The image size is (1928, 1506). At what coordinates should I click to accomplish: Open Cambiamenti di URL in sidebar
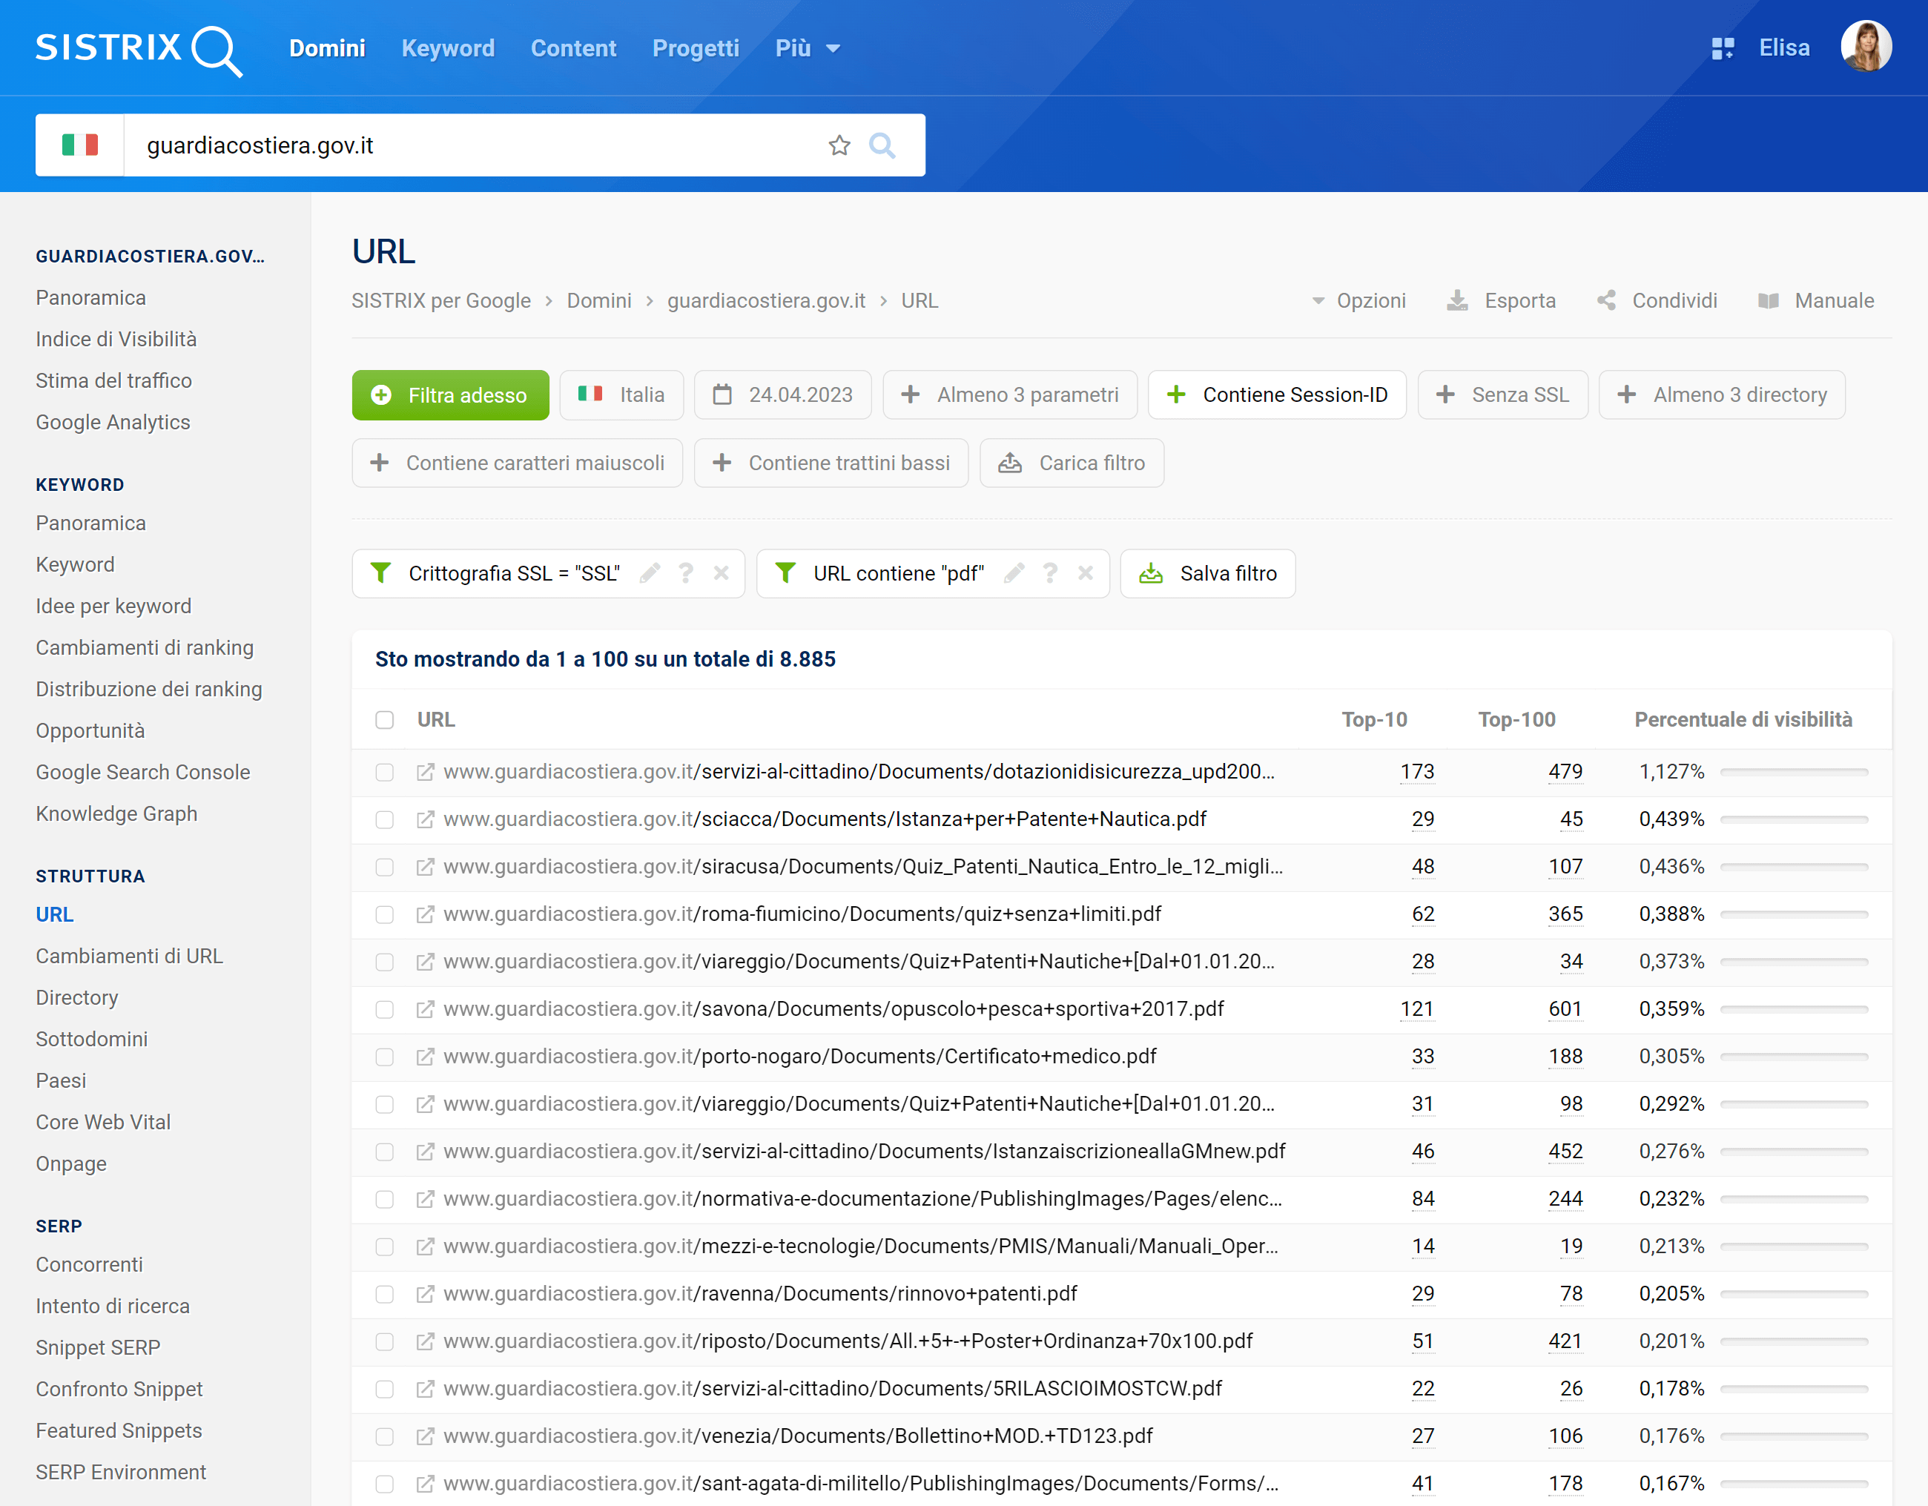pos(129,957)
